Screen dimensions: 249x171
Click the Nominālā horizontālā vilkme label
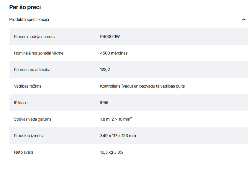pyautogui.click(x=39, y=53)
